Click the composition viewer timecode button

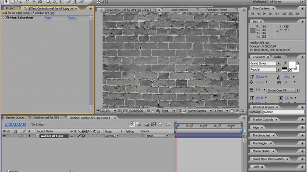tap(136, 111)
